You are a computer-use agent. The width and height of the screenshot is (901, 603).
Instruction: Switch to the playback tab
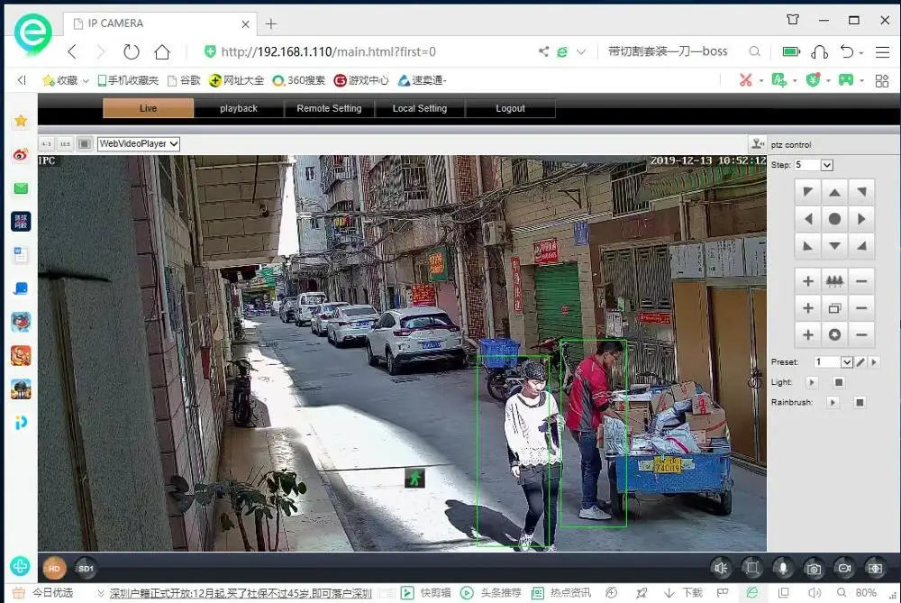click(239, 109)
